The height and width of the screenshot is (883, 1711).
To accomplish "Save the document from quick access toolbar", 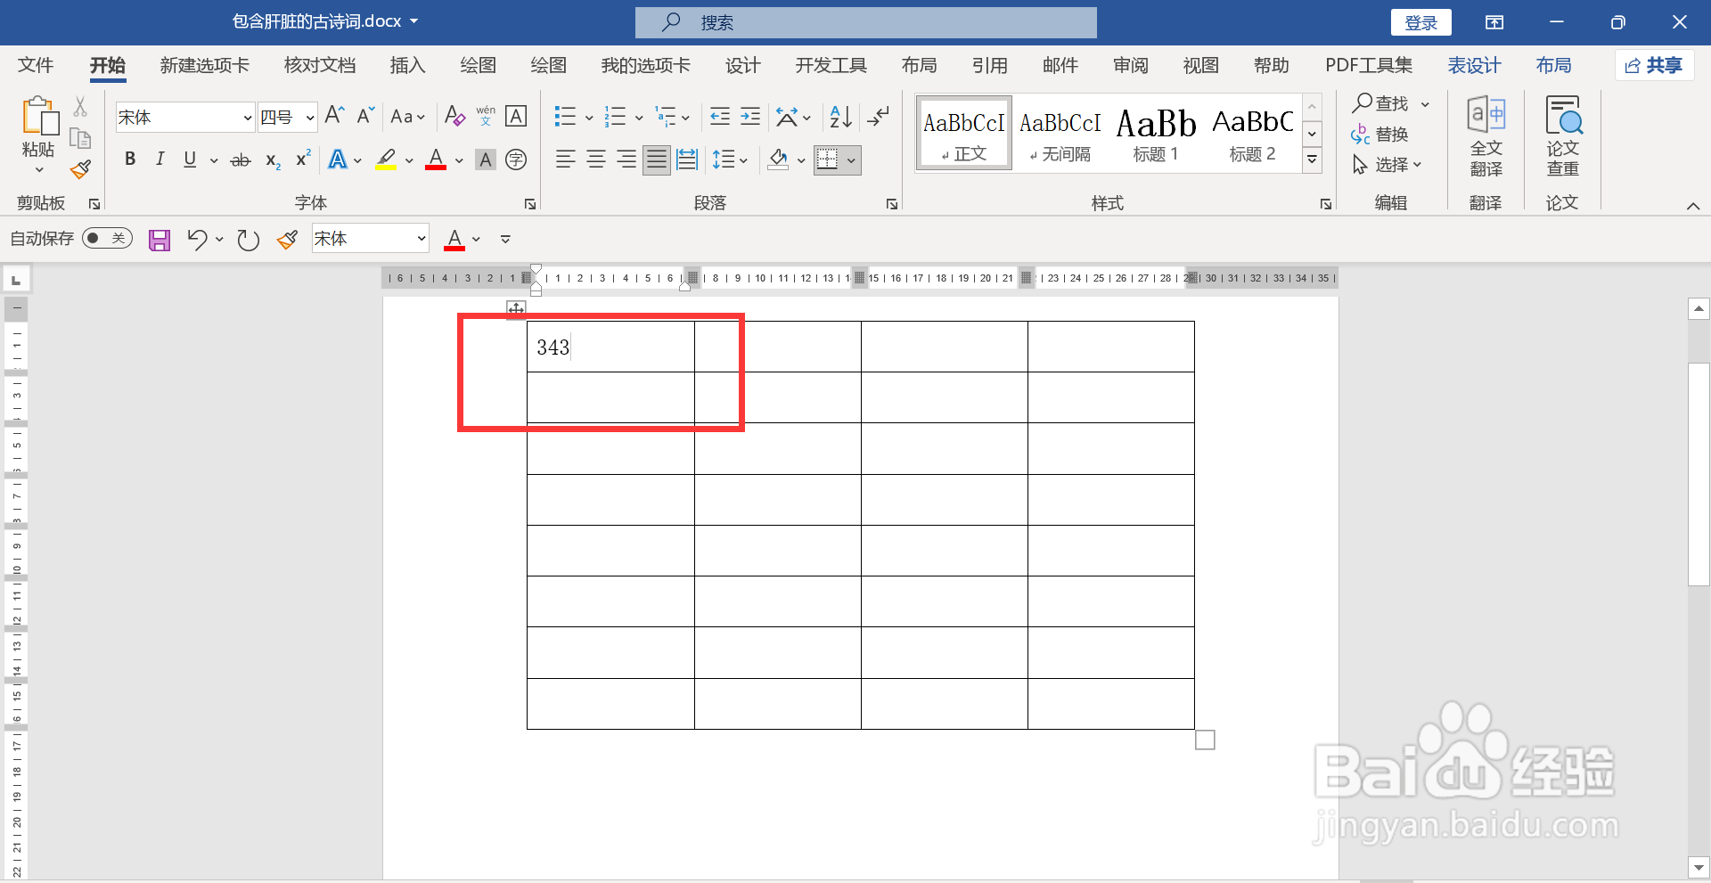I will click(160, 240).
